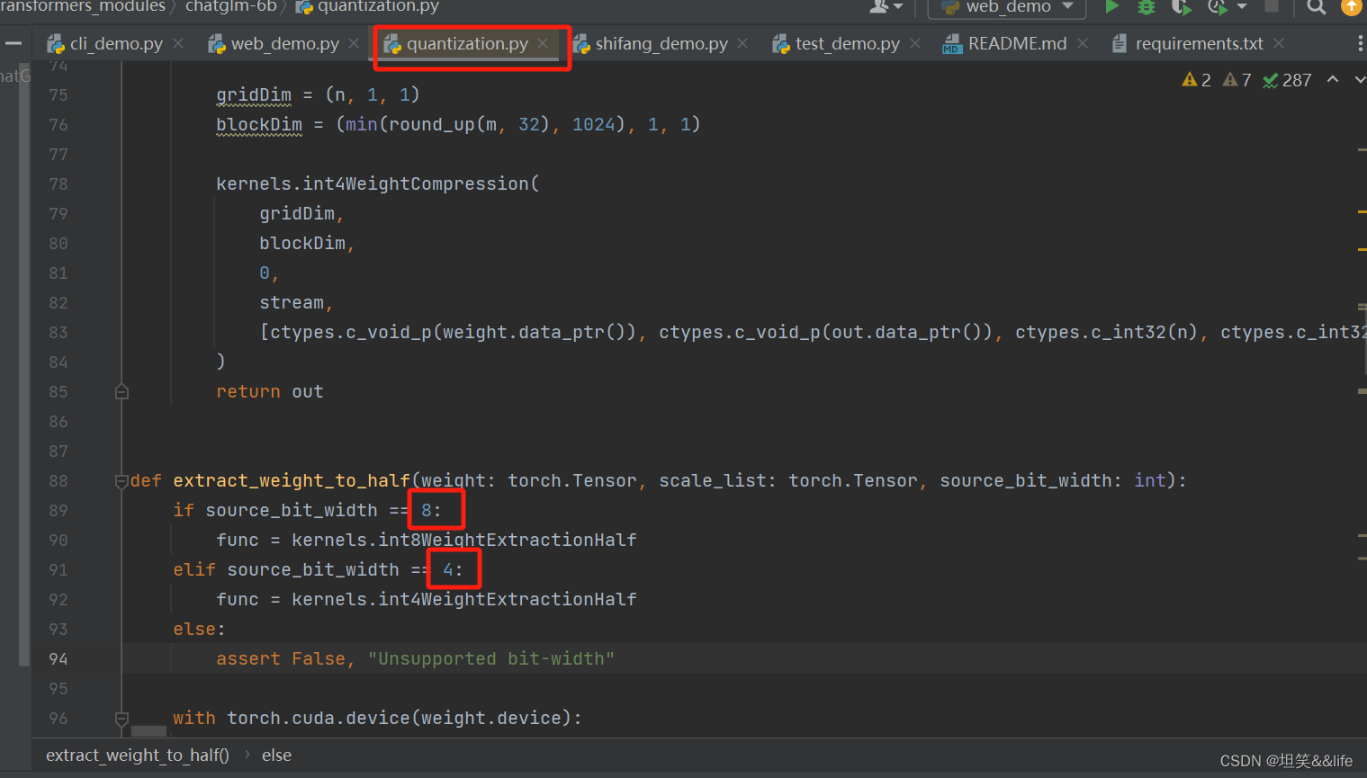Toggle fold marker at line 96
This screenshot has width=1367, height=778.
pyautogui.click(x=121, y=719)
